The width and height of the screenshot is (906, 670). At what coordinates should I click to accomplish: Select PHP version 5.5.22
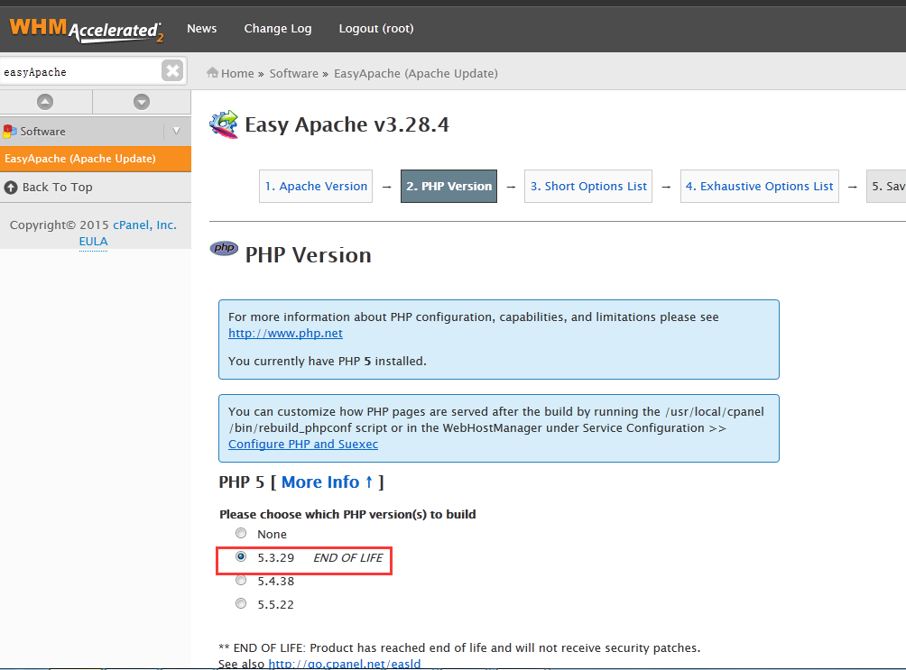[241, 604]
